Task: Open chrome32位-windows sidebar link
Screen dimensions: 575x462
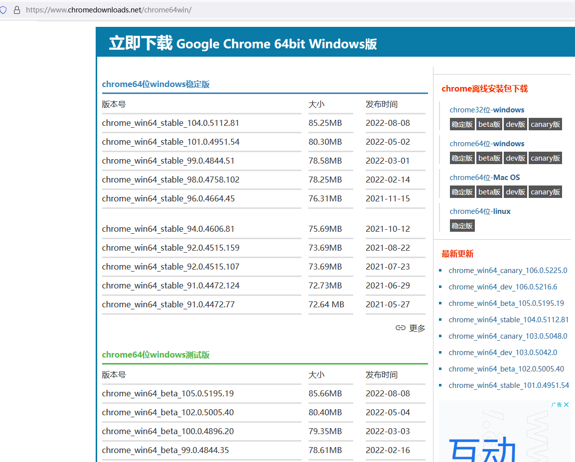Action: pyautogui.click(x=487, y=110)
